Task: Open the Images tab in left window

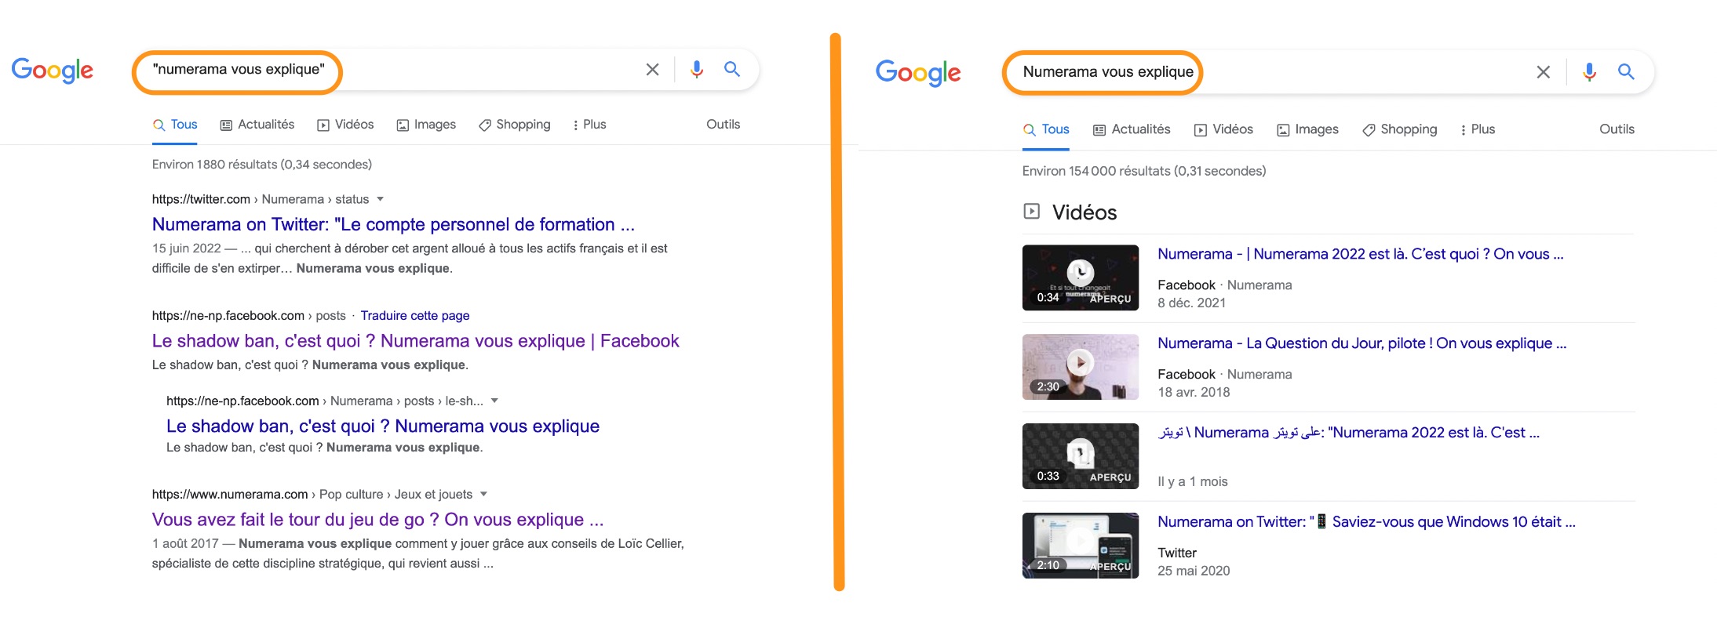Action: pos(426,125)
